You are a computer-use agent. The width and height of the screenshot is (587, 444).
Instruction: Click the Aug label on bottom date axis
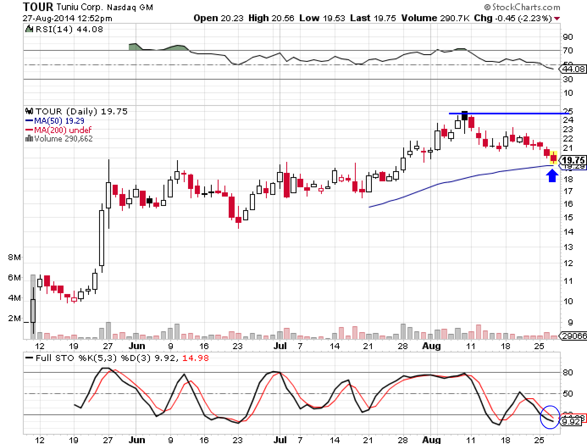coord(432,440)
